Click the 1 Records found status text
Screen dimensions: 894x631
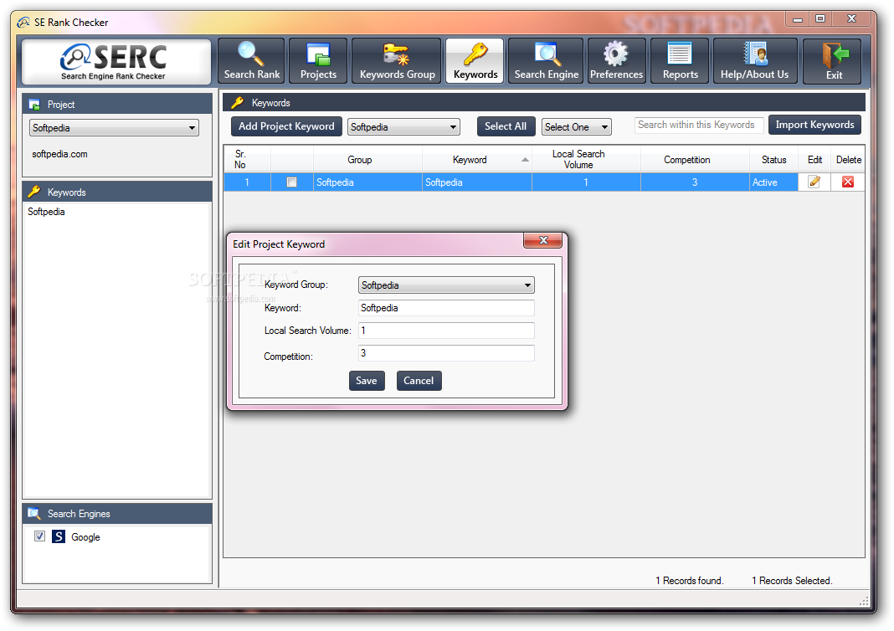689,580
